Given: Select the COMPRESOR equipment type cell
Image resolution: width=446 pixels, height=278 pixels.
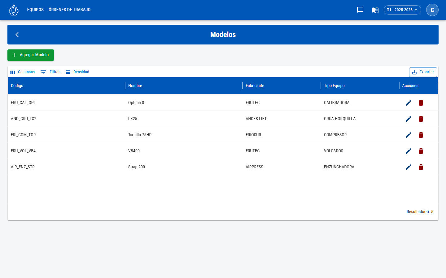Looking at the screenshot, I should [360, 135].
